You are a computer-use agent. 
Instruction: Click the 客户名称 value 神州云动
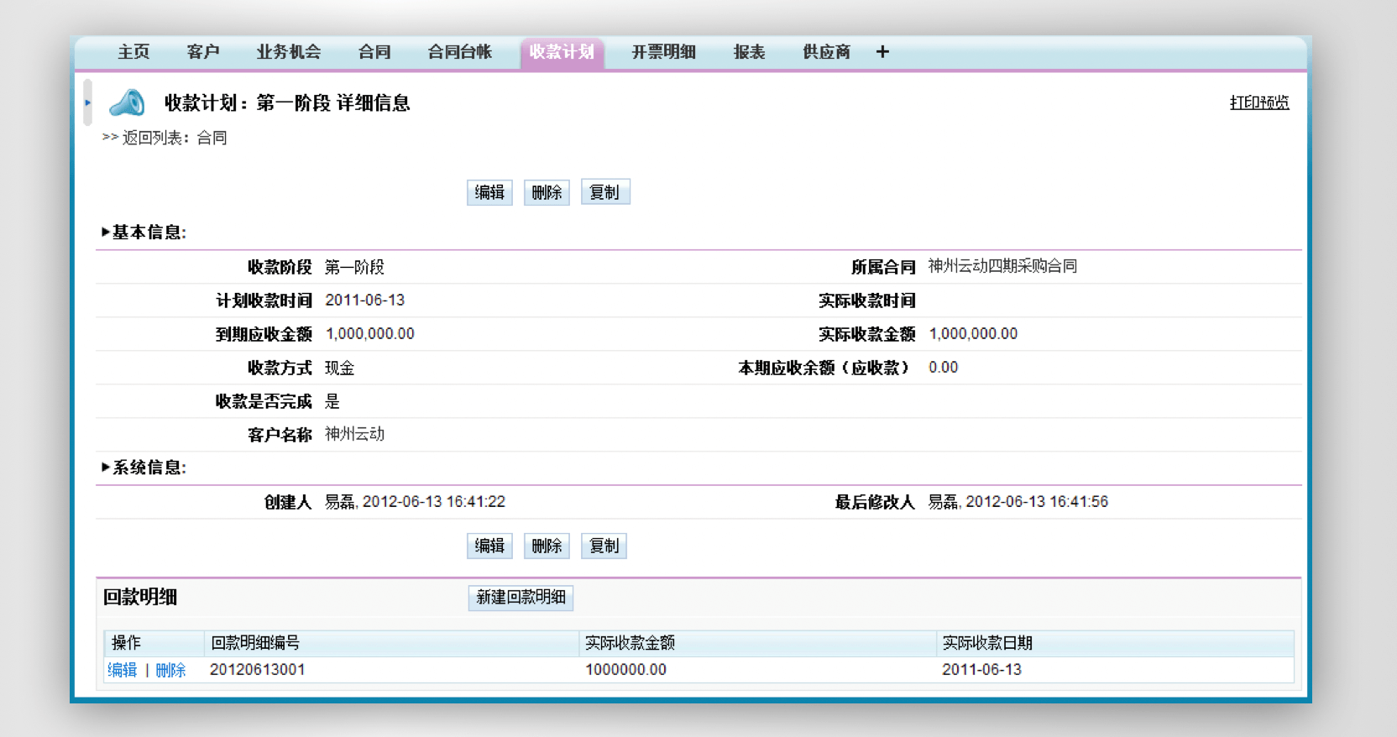click(354, 434)
